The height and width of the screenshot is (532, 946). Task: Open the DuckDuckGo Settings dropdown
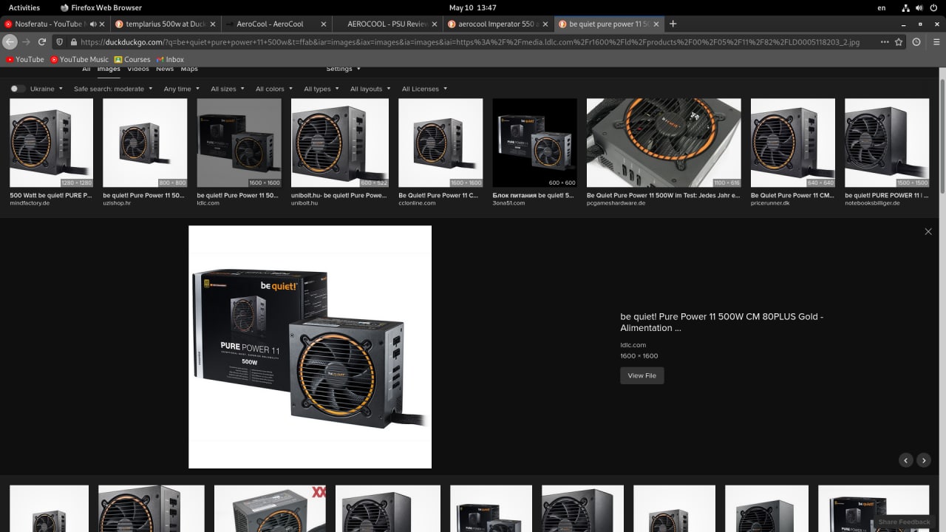(x=344, y=69)
